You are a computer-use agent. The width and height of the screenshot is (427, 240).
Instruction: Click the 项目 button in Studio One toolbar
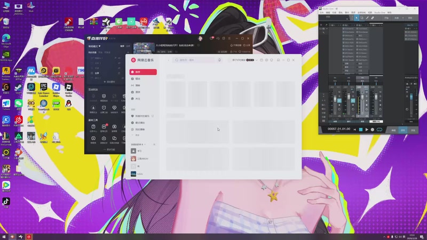[410, 18]
